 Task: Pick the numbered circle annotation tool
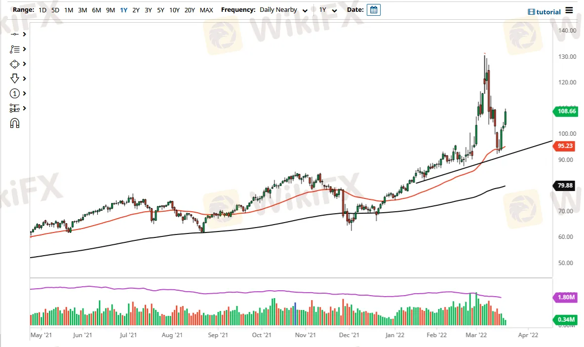pos(15,94)
